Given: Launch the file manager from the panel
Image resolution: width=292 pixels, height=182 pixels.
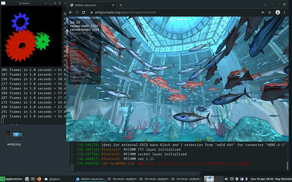Looking at the screenshot, I should click(x=27, y=179).
